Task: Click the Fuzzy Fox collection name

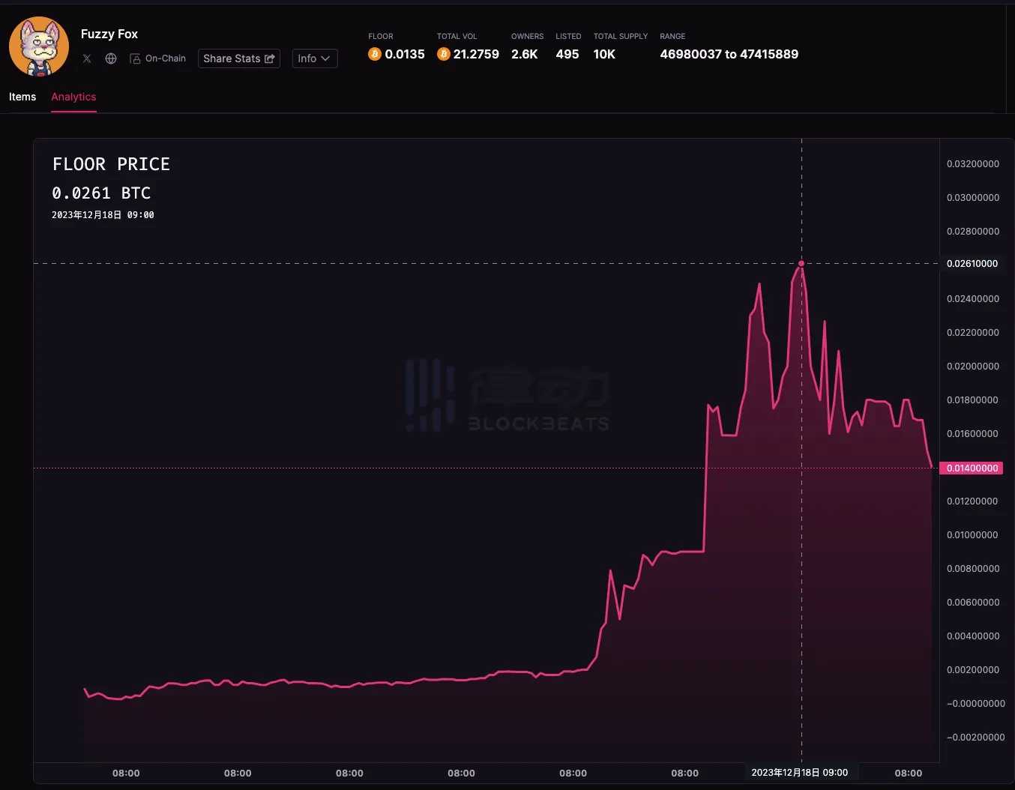Action: tap(109, 34)
